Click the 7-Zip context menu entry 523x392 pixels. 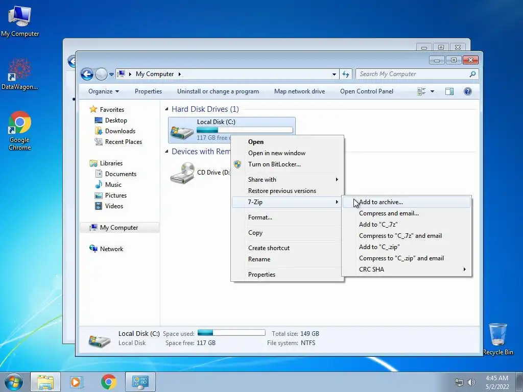(287, 202)
